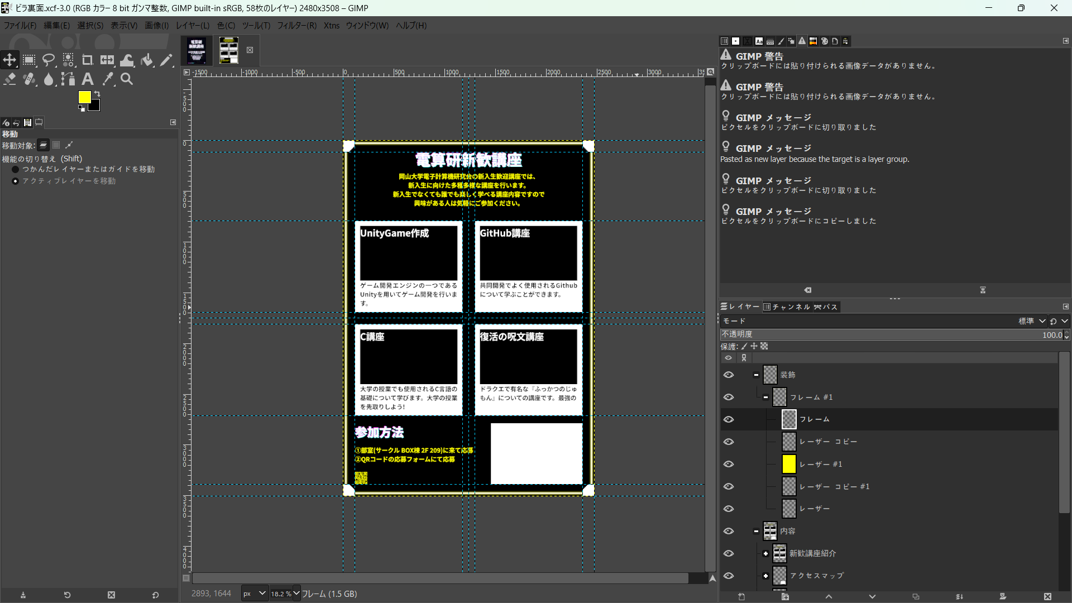Image resolution: width=1072 pixels, height=603 pixels.
Task: Reset colors to default black and white
Action: pyautogui.click(x=82, y=108)
